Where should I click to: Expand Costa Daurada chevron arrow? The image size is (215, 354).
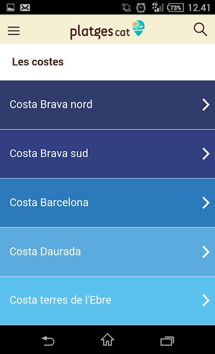(x=206, y=252)
